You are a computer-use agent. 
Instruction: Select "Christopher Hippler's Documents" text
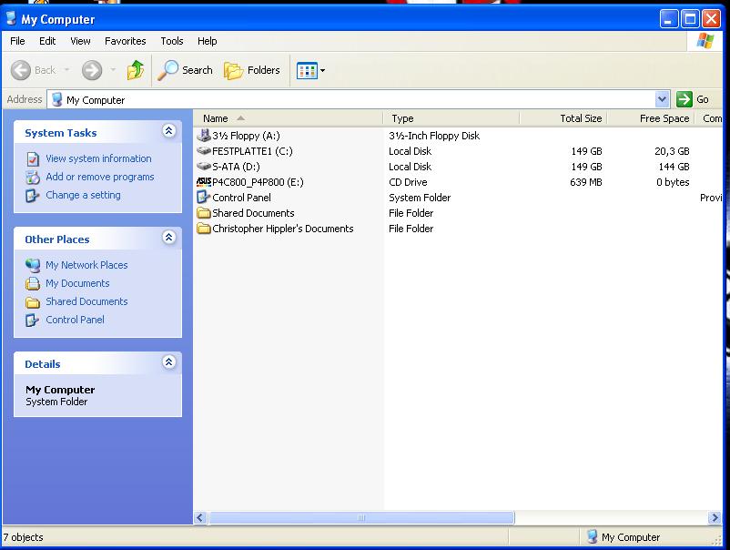[282, 229]
